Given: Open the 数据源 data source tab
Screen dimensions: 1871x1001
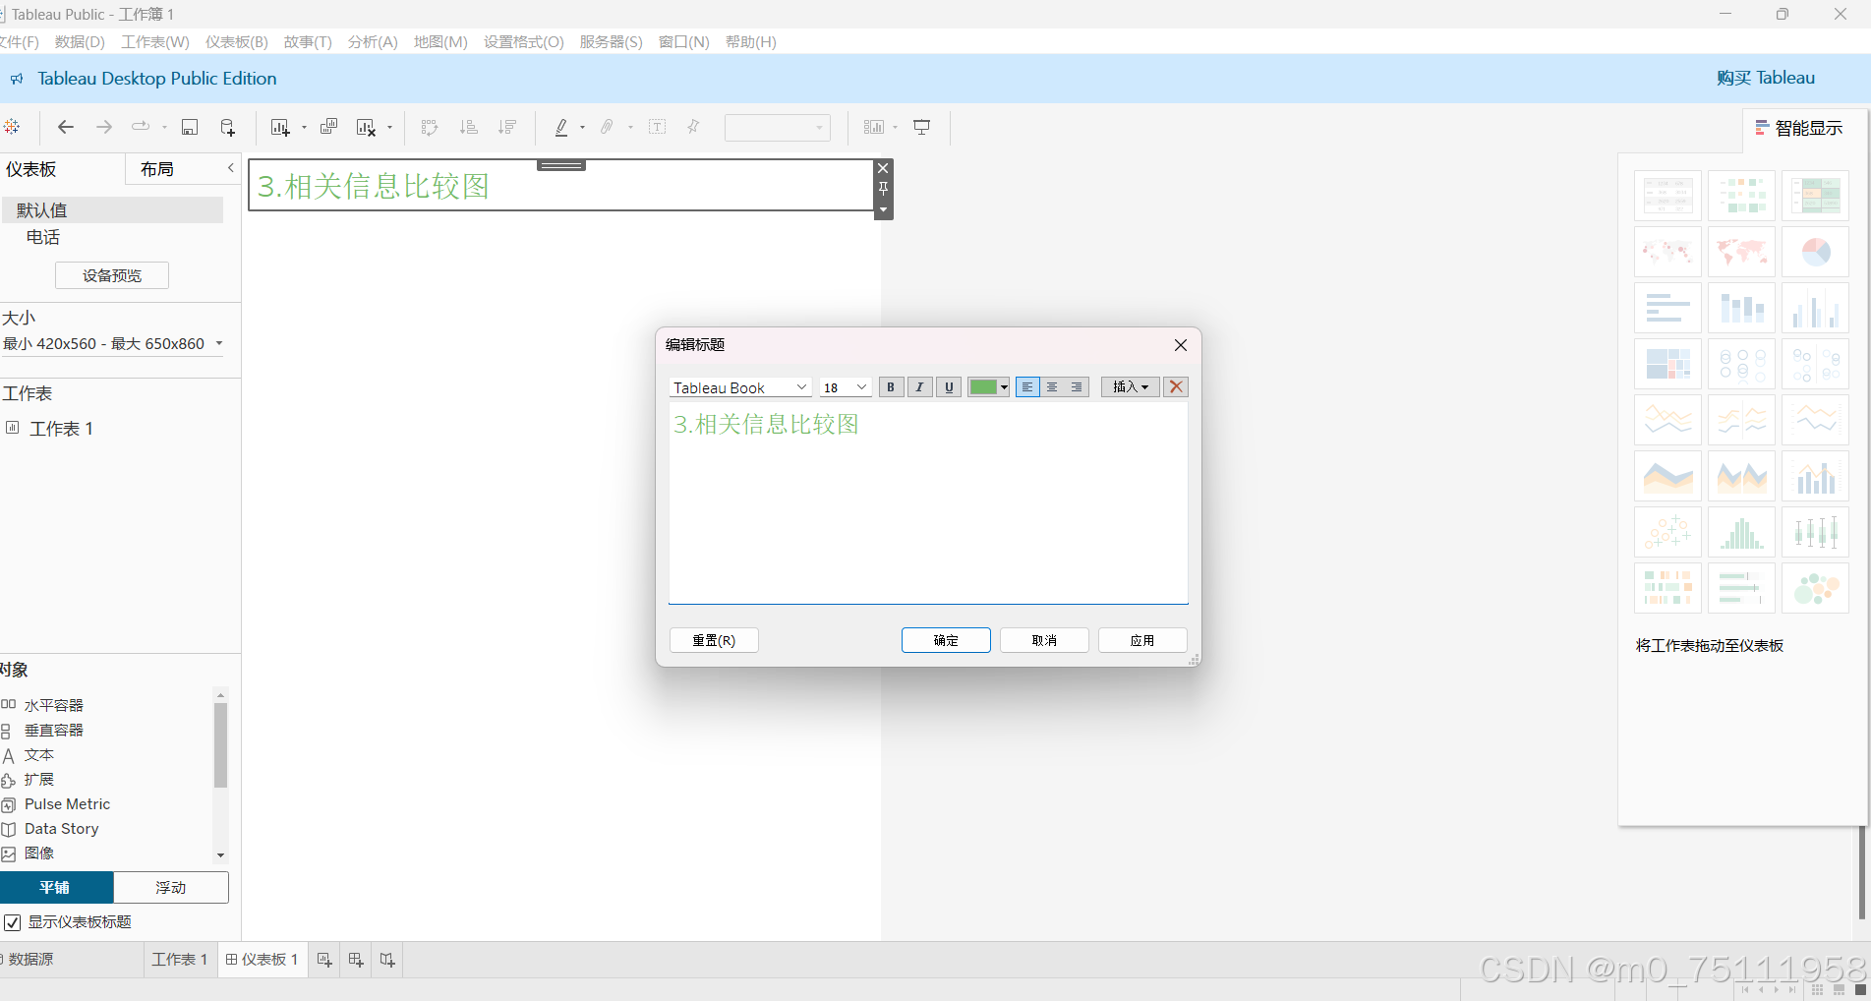Looking at the screenshot, I should tap(29, 960).
